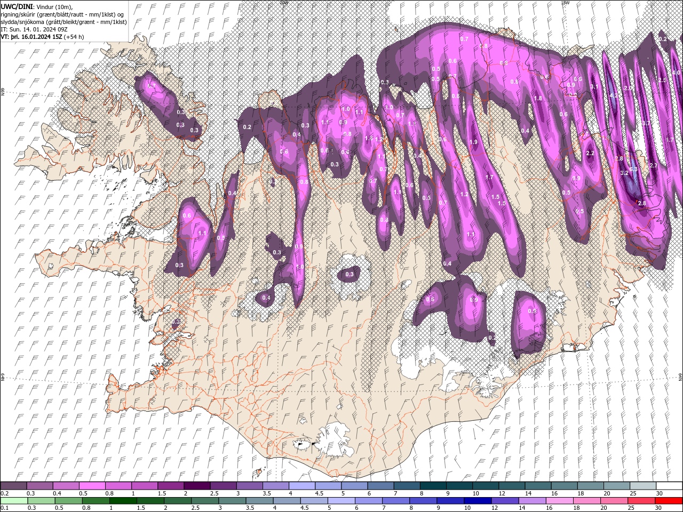Select the darkest purple snow swatch between 2 and 2.5
This screenshot has height=512, width=683.
click(197, 486)
